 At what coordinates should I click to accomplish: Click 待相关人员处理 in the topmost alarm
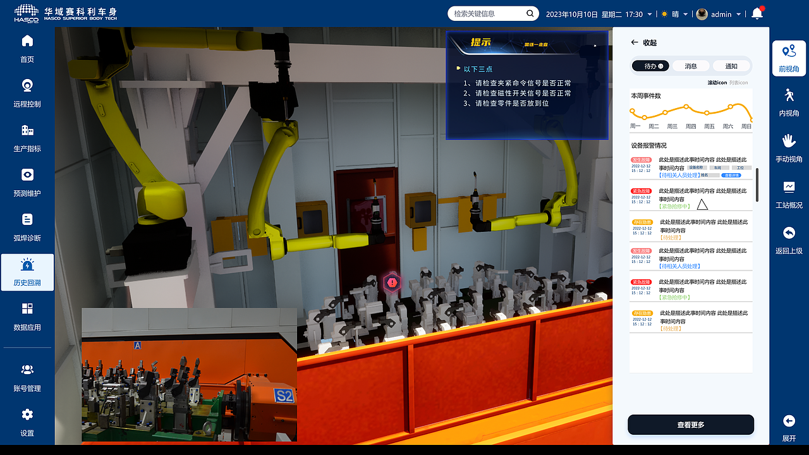coord(679,175)
